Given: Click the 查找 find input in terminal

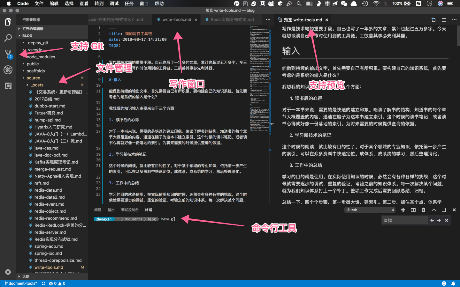Looking at the screenshot, I should 404,220.
